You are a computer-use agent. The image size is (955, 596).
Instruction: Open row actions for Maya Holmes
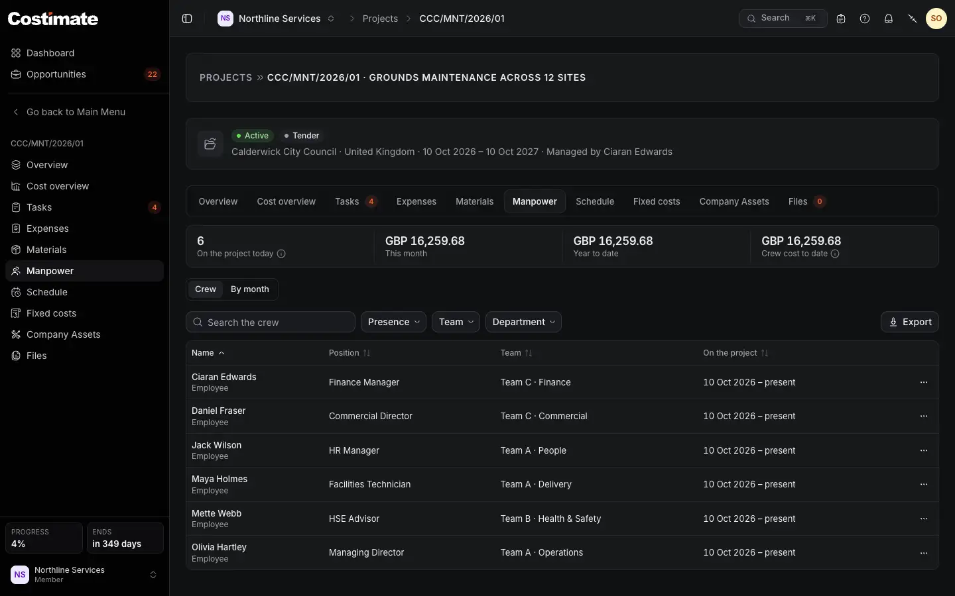[924, 484]
